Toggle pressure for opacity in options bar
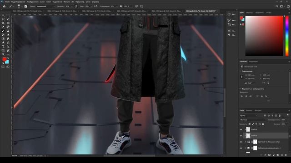The width and height of the screenshot is (291, 163). pyautogui.click(x=76, y=6)
